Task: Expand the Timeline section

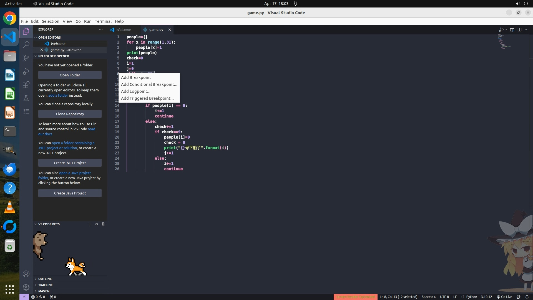Action: click(x=45, y=285)
